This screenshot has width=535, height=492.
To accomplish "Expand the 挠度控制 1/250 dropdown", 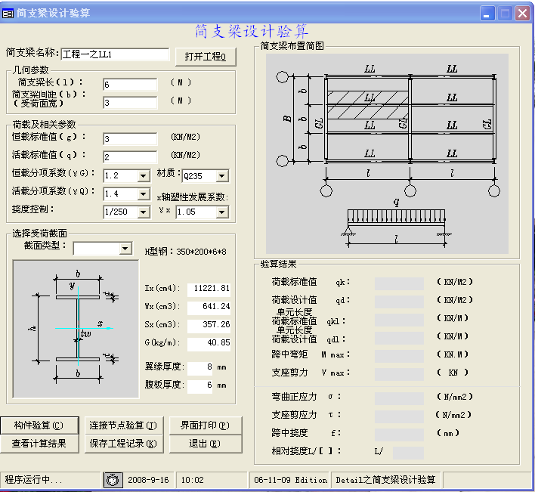I will click(x=144, y=212).
